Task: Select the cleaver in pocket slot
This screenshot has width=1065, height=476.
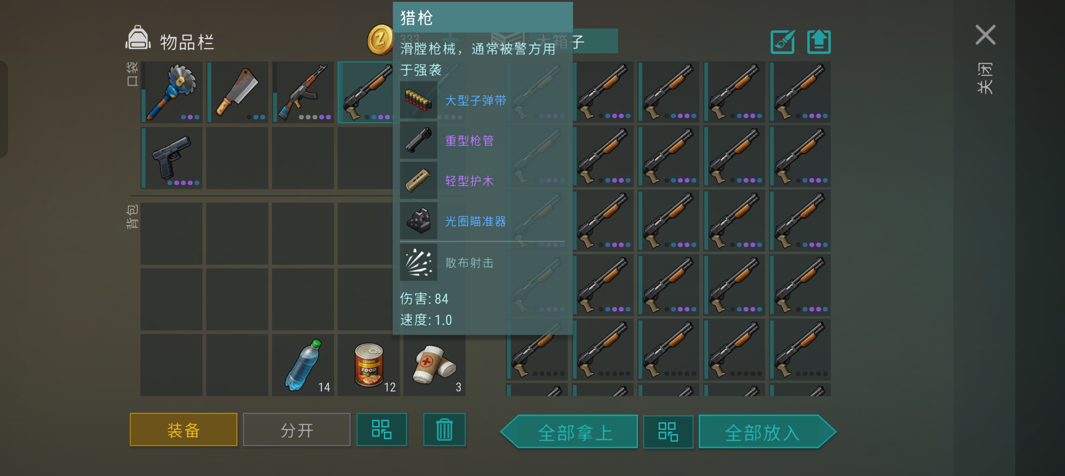Action: pos(237,92)
